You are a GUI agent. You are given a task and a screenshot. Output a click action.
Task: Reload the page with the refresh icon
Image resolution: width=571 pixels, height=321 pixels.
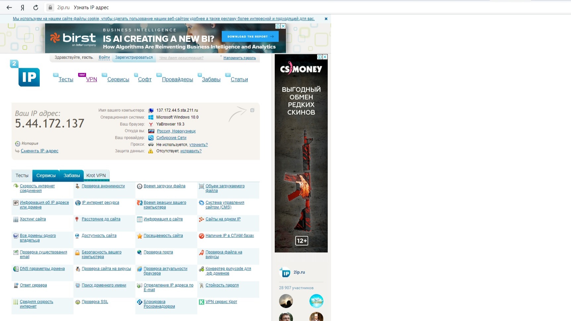(36, 7)
